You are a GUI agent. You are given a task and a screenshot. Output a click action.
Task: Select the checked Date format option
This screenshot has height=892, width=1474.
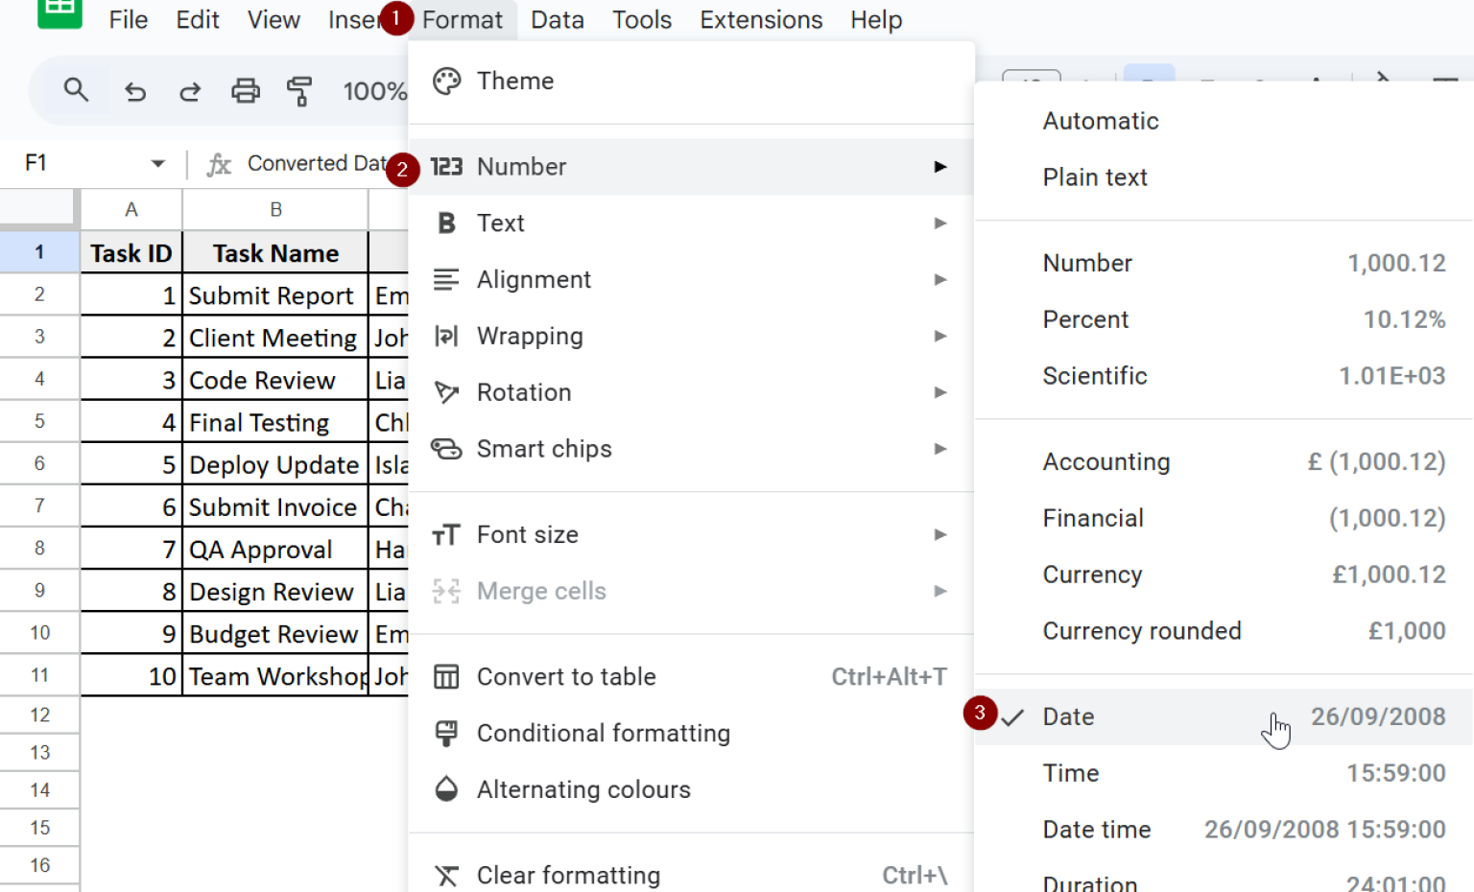click(1068, 716)
